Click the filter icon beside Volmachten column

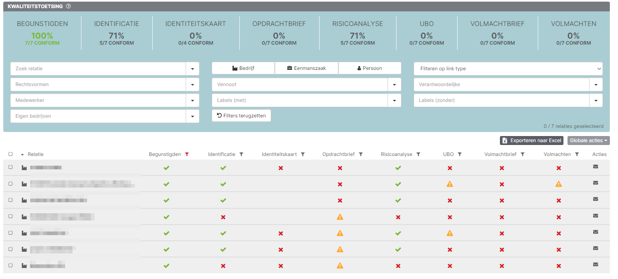click(x=577, y=154)
